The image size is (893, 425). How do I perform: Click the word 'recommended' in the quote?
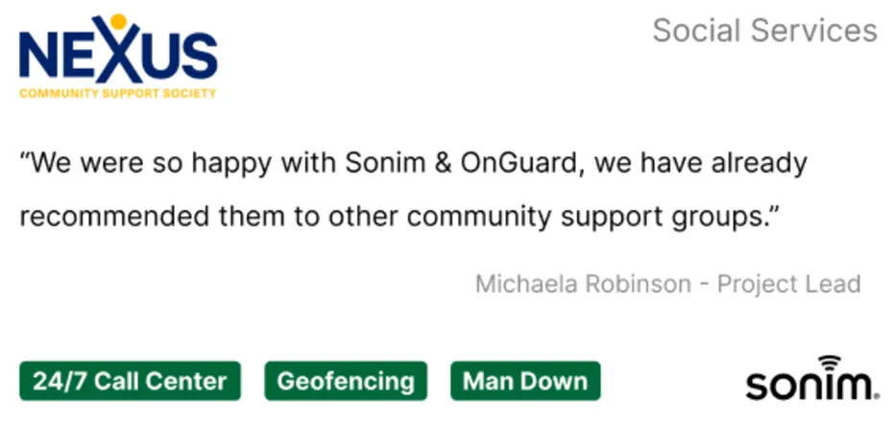[114, 218]
